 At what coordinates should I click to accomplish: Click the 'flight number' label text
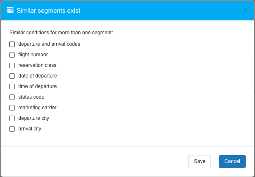click(33, 55)
